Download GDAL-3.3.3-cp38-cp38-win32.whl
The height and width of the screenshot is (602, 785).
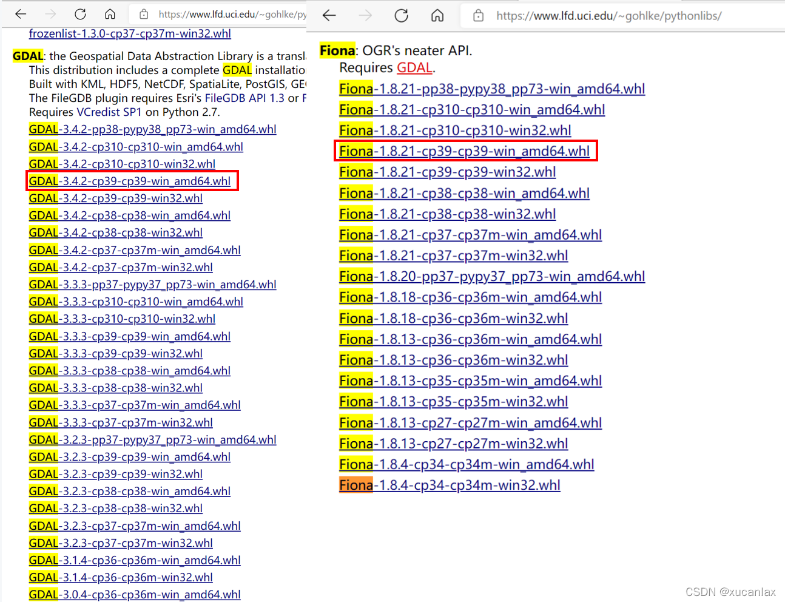(116, 388)
